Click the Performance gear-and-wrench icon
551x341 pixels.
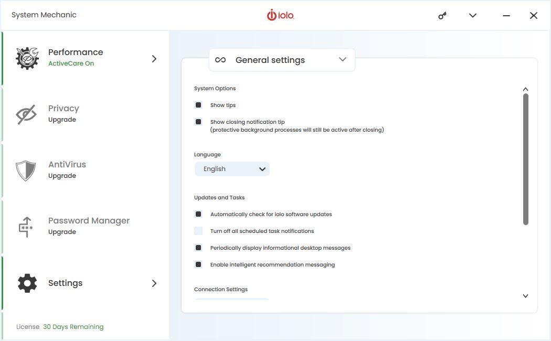pyautogui.click(x=27, y=58)
